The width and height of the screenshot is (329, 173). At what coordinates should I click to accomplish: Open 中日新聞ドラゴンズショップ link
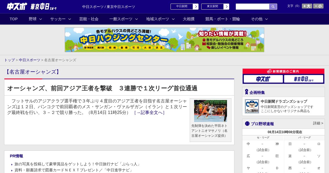pyautogui.click(x=284, y=101)
